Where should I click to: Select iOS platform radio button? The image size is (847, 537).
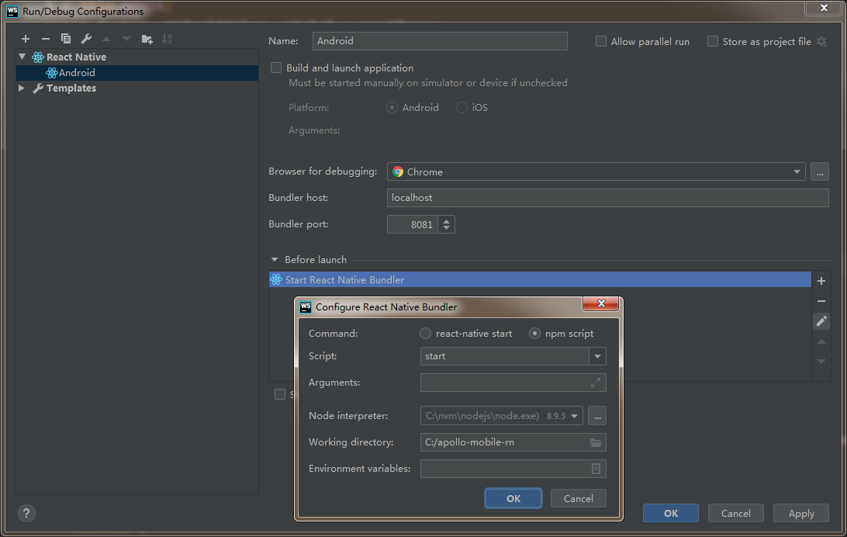[462, 108]
